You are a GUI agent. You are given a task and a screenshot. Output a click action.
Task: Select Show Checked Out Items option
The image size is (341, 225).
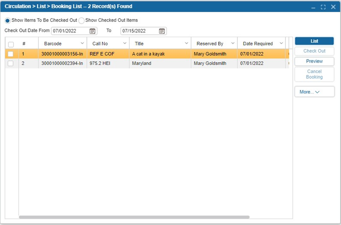coord(81,20)
